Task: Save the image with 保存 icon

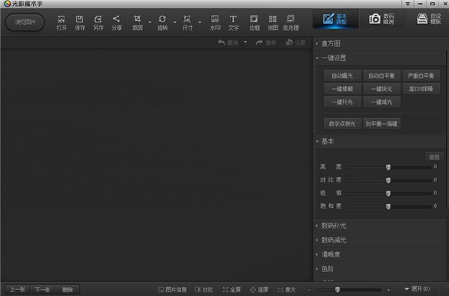Action: point(79,23)
